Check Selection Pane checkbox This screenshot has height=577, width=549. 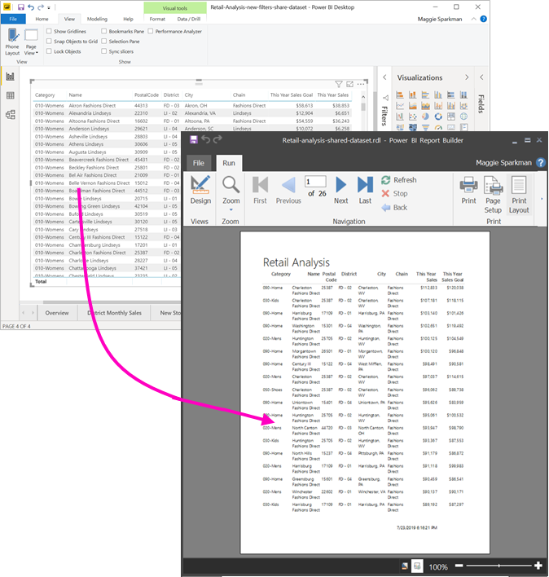(x=103, y=42)
